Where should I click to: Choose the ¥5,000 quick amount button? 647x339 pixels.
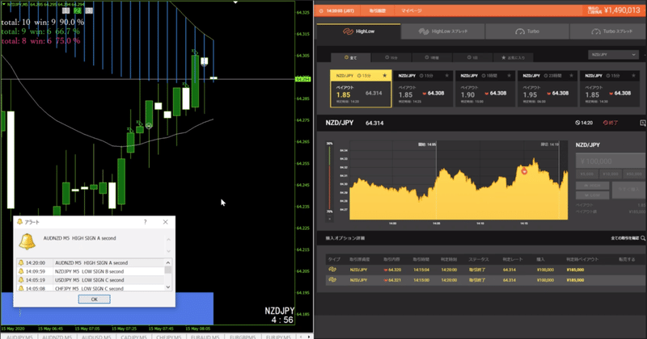point(587,174)
